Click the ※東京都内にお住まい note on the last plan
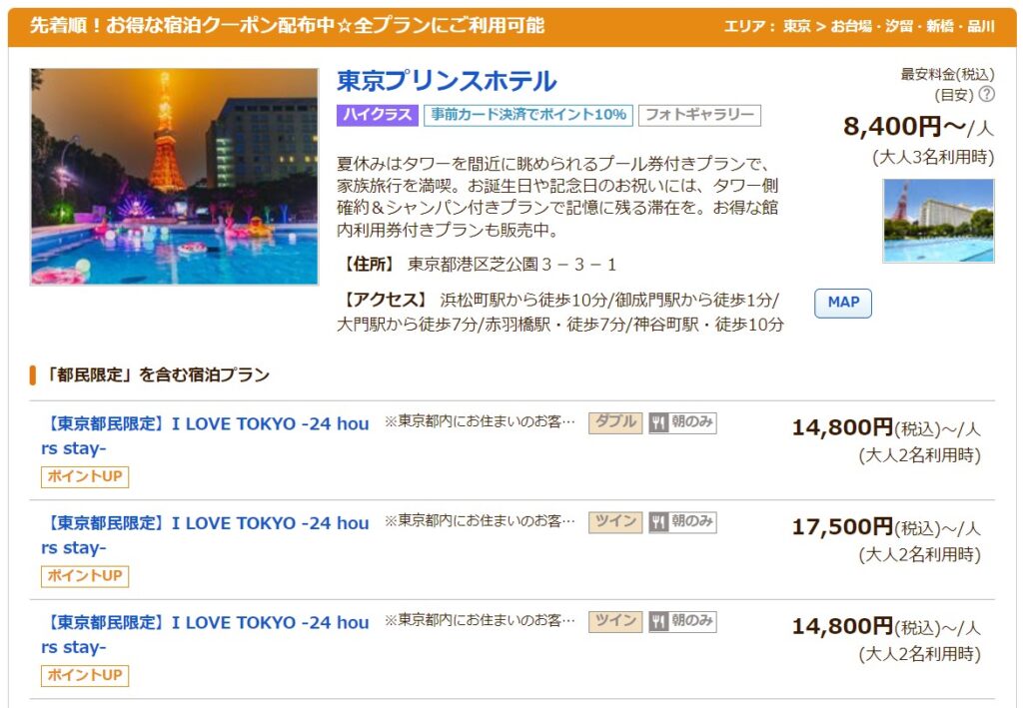 (480, 620)
